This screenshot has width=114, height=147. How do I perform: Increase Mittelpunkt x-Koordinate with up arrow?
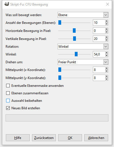click(x=106, y=68)
